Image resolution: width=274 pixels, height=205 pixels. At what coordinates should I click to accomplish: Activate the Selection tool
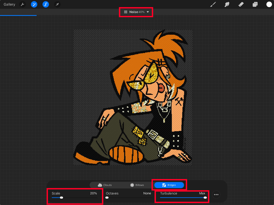point(46,4)
